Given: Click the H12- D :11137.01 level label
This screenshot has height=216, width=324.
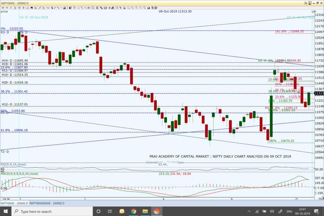Looking at the screenshot, I should click(x=15, y=104).
